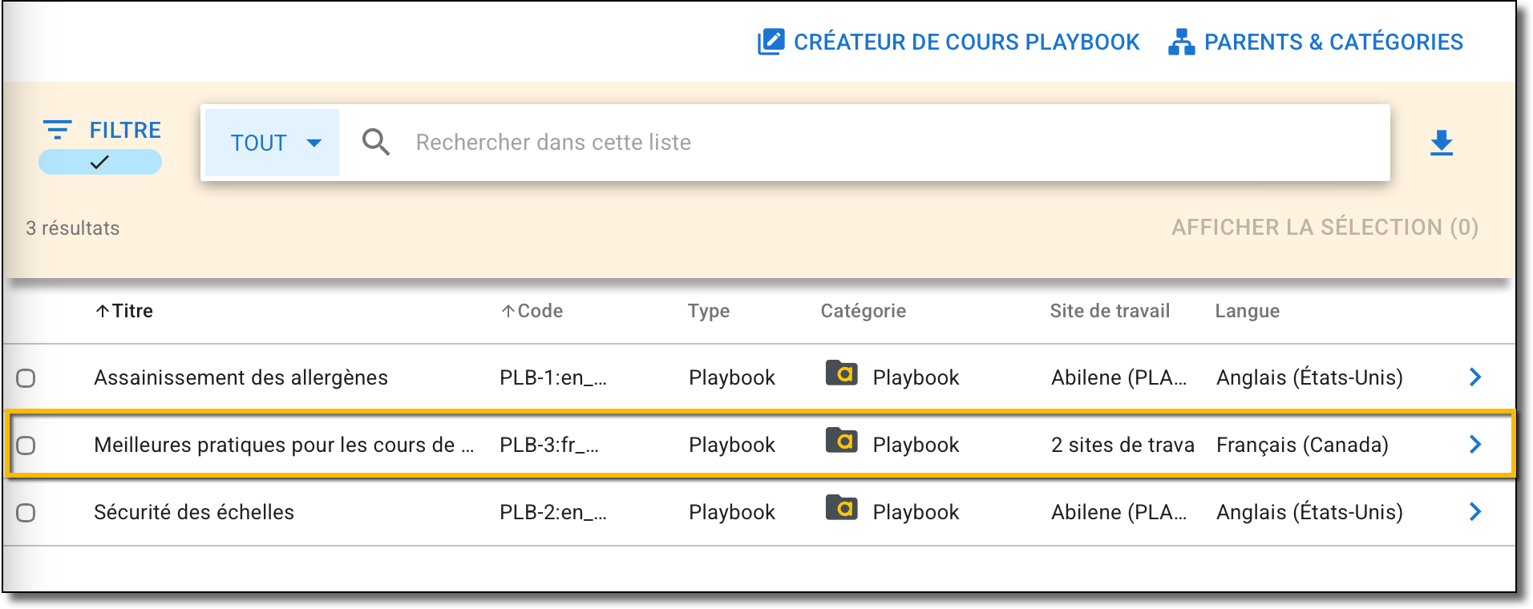Click the Playbook course creator edit icon
This screenshot has width=1533, height=609.
click(771, 42)
